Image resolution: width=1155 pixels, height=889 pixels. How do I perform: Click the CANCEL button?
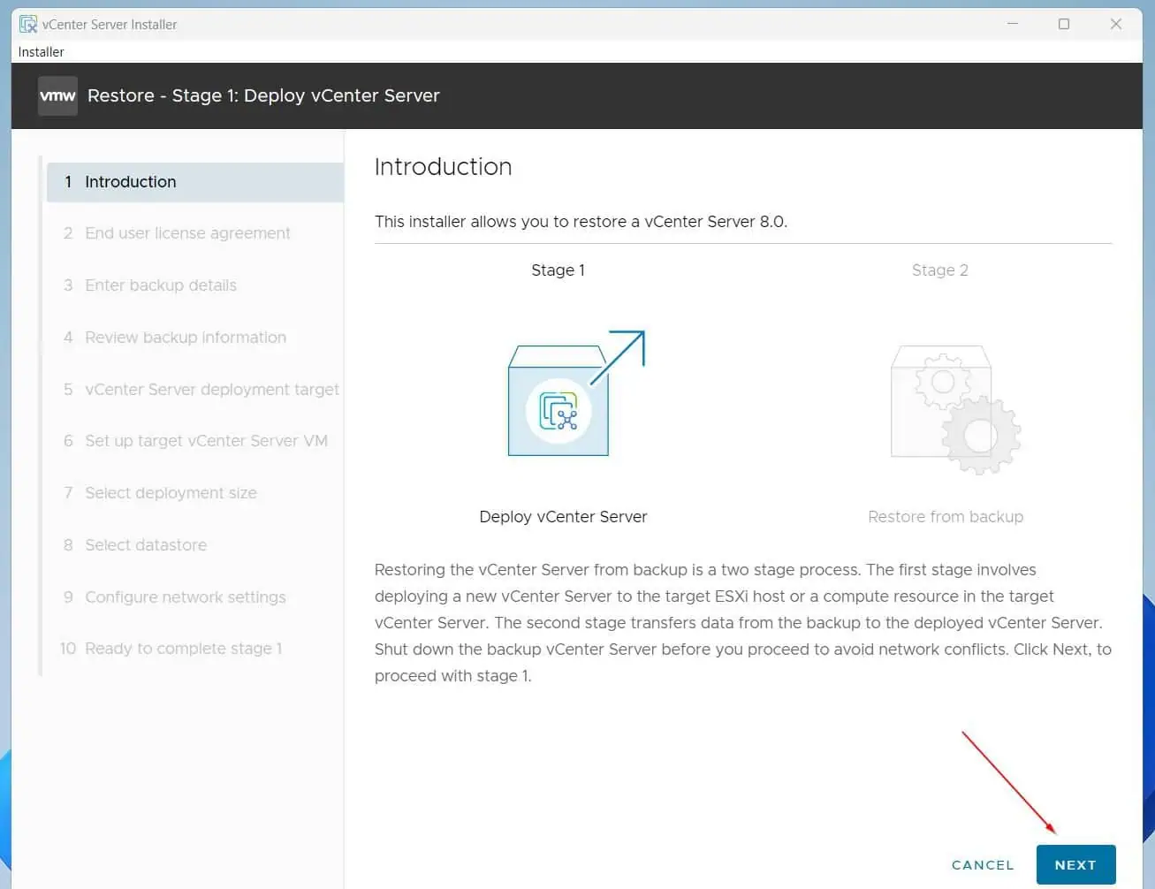(x=983, y=865)
